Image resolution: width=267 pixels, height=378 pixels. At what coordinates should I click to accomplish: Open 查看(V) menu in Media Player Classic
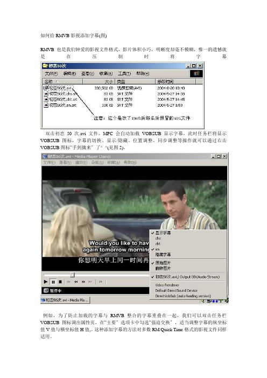65,163
